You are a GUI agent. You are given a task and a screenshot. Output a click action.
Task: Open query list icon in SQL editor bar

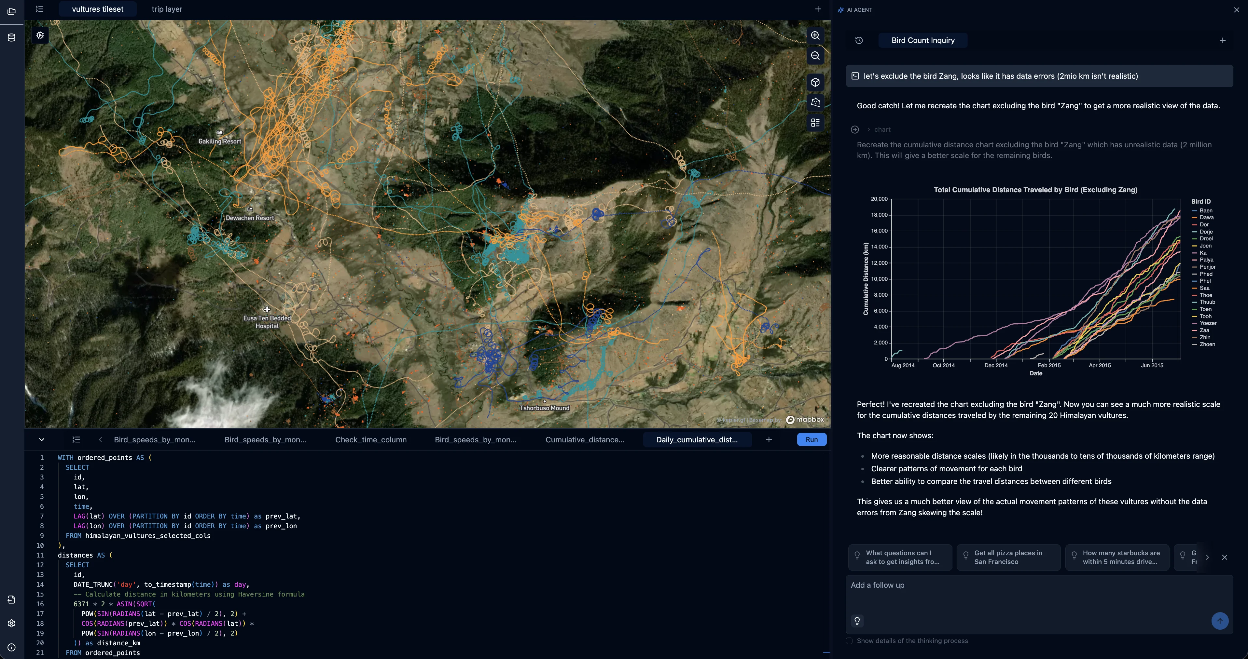[x=76, y=440]
